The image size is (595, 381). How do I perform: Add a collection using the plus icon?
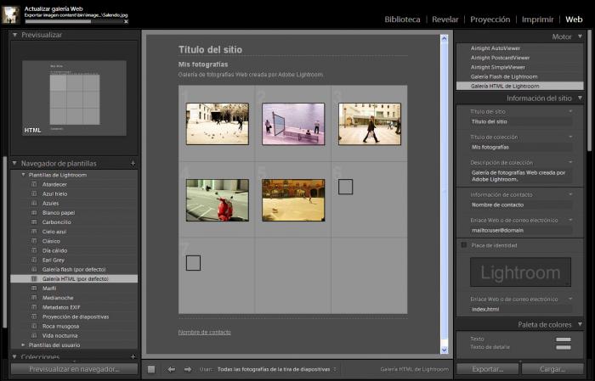point(133,357)
